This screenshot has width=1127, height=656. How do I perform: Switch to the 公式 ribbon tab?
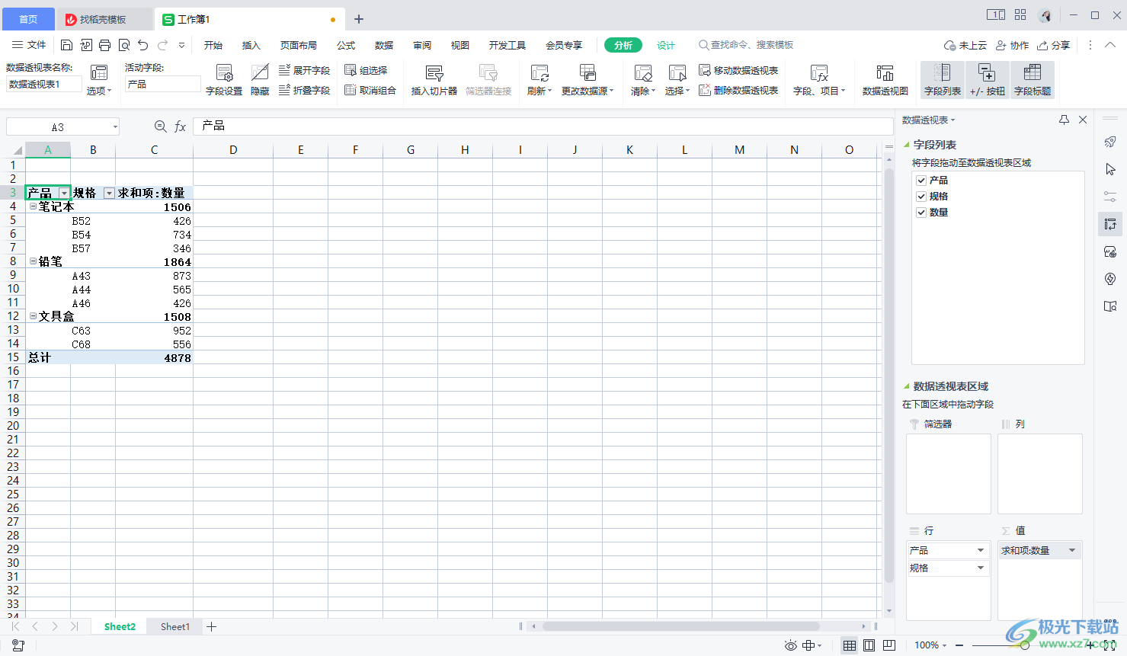346,46
